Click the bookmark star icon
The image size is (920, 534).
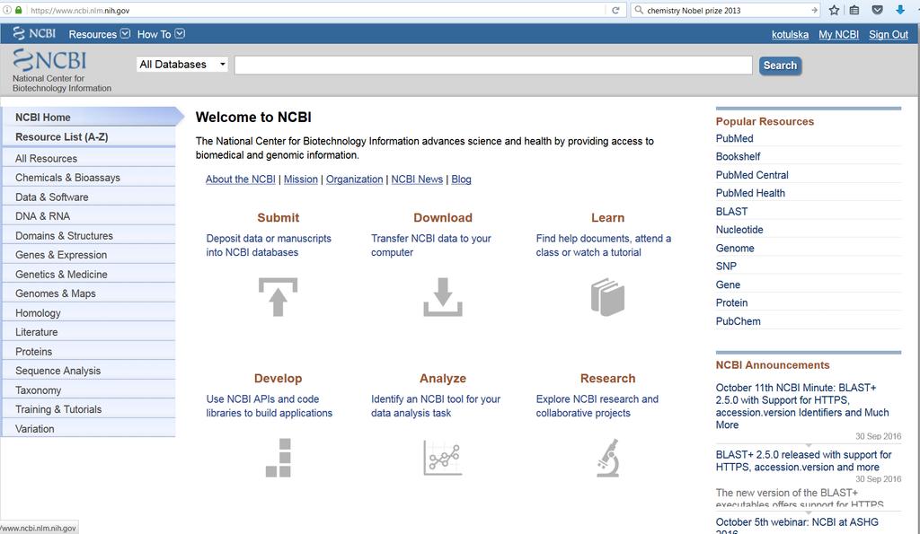pos(834,10)
